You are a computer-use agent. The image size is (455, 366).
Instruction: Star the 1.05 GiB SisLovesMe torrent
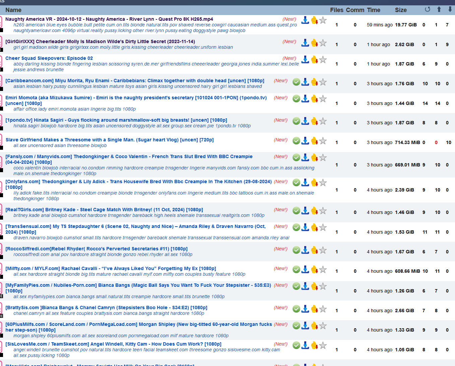(323, 345)
